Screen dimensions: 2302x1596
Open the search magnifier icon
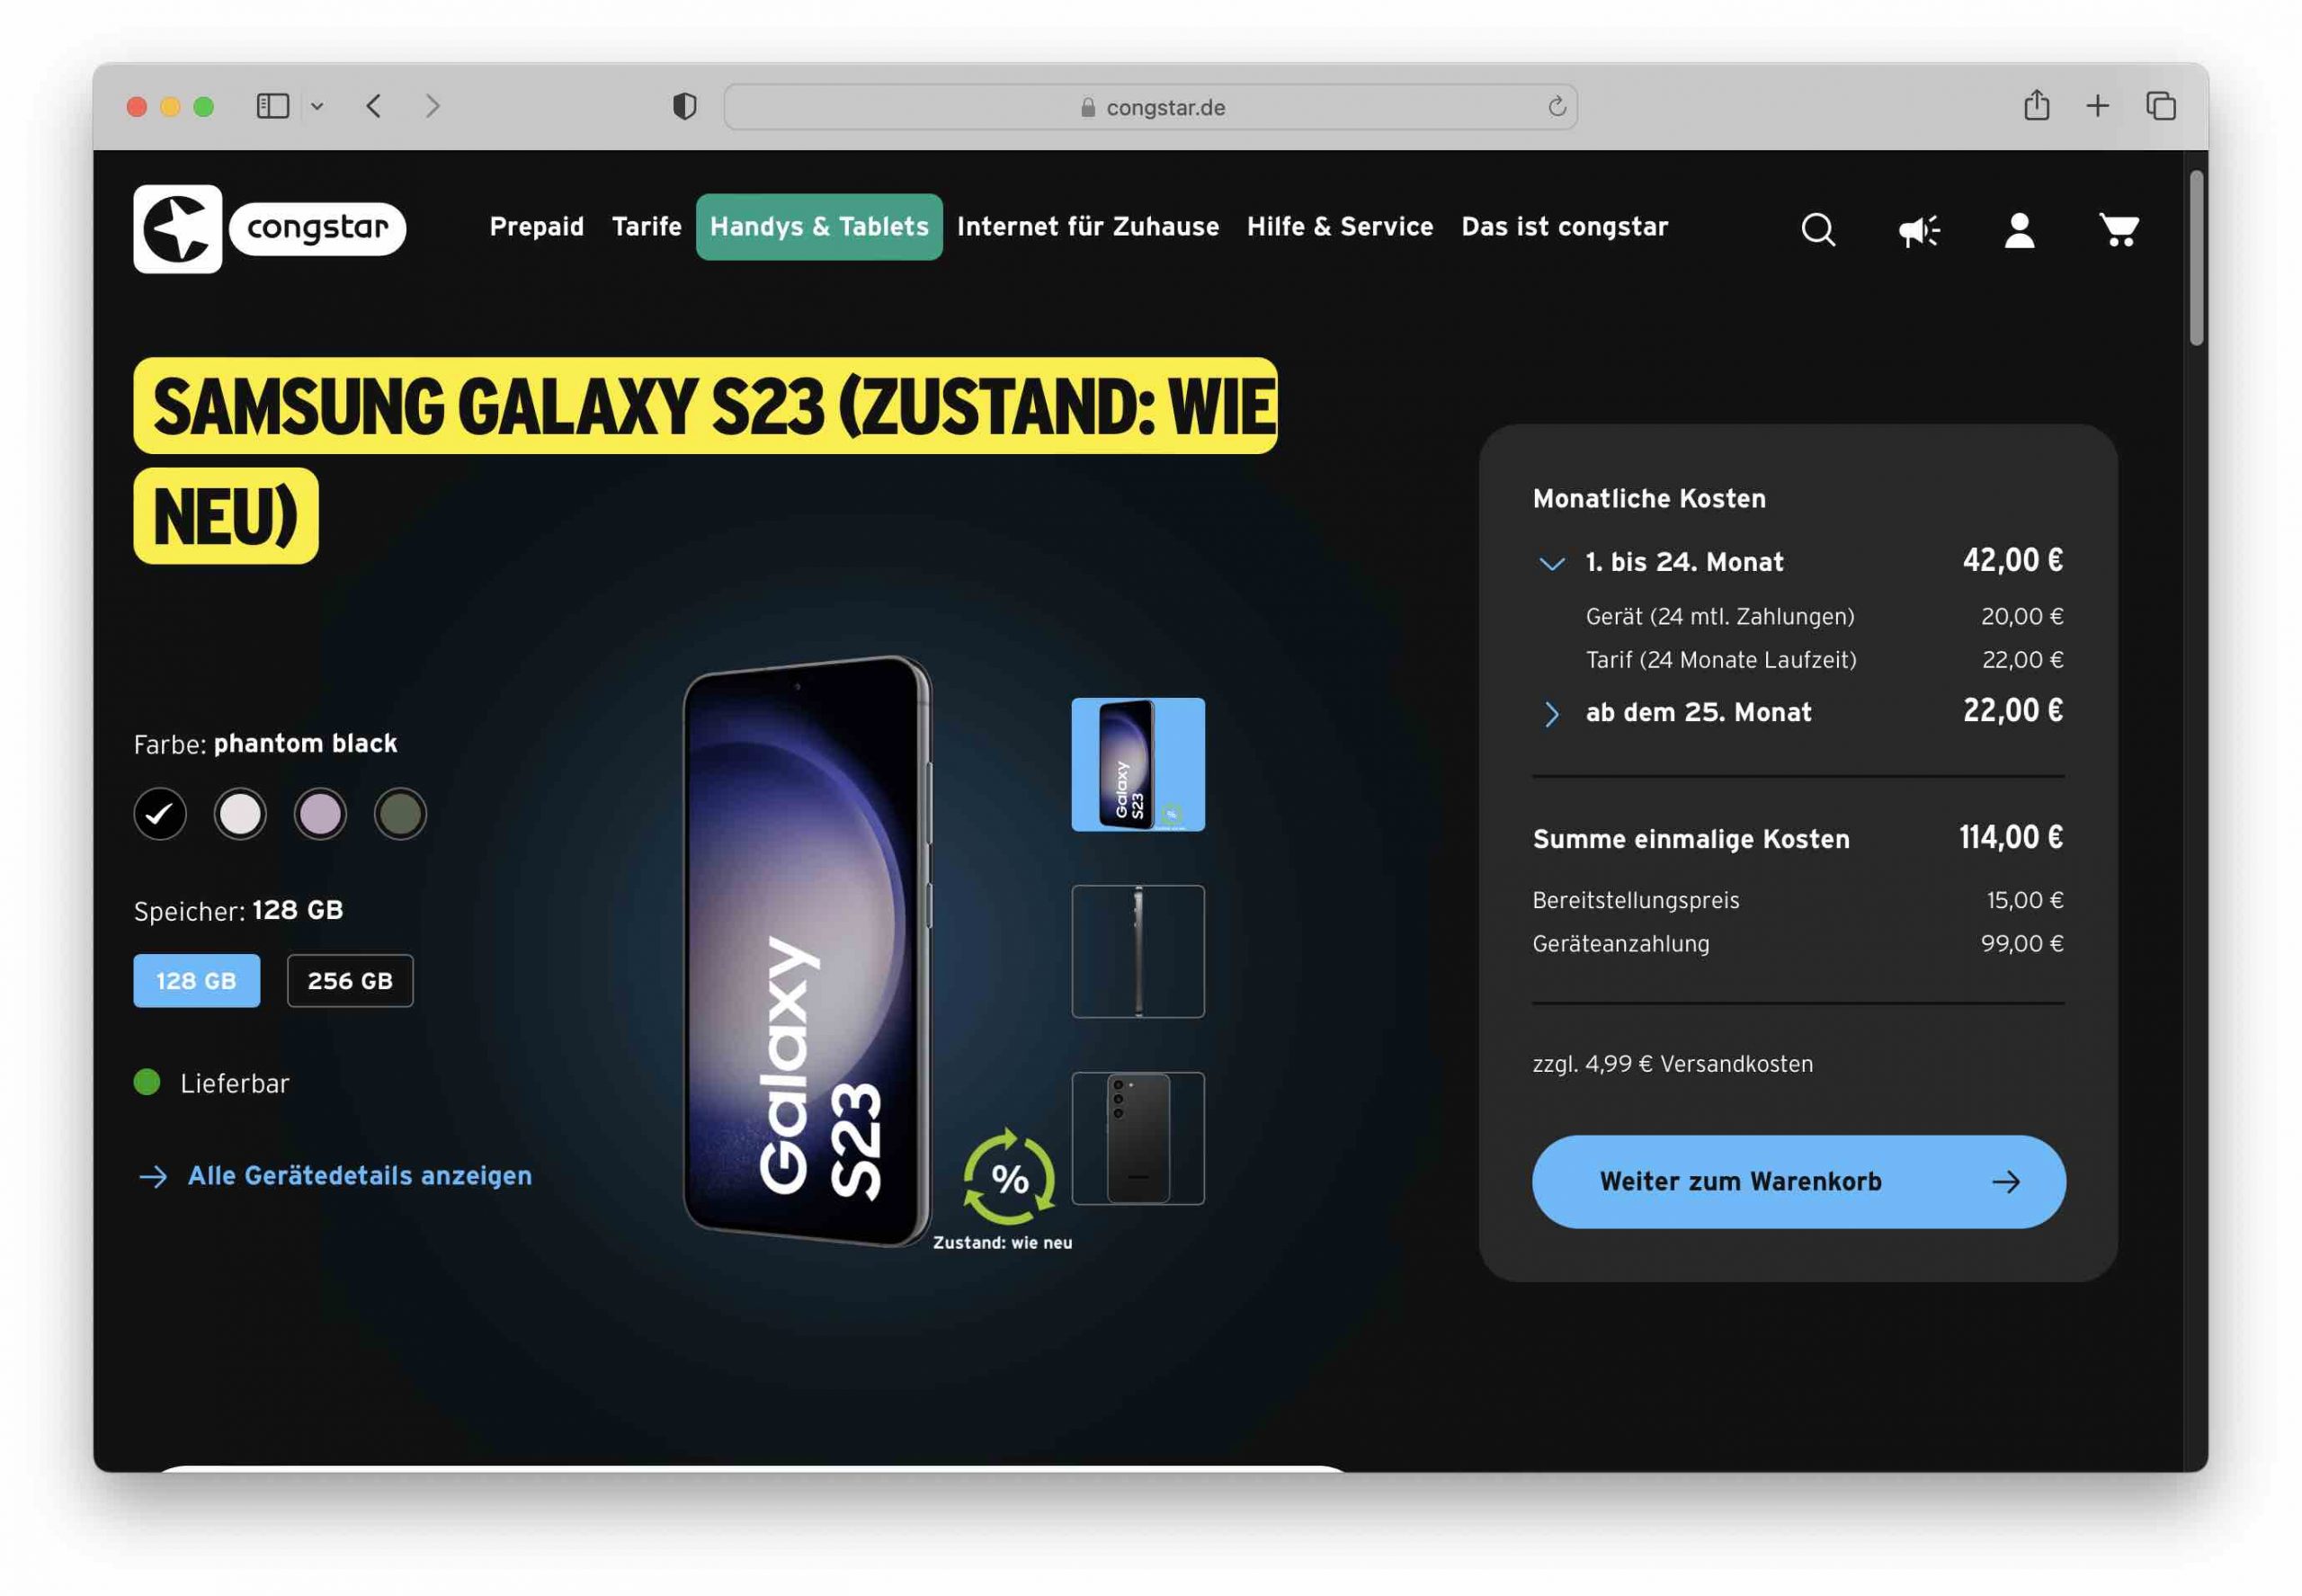(x=1818, y=230)
